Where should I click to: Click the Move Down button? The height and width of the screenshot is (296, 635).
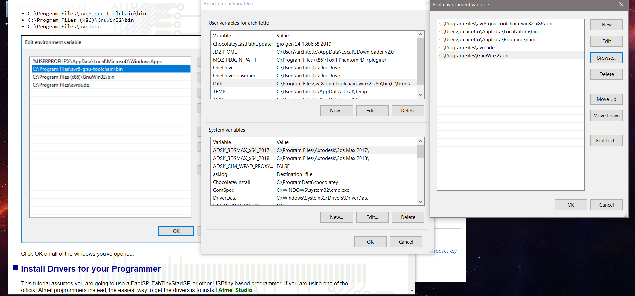click(x=606, y=116)
